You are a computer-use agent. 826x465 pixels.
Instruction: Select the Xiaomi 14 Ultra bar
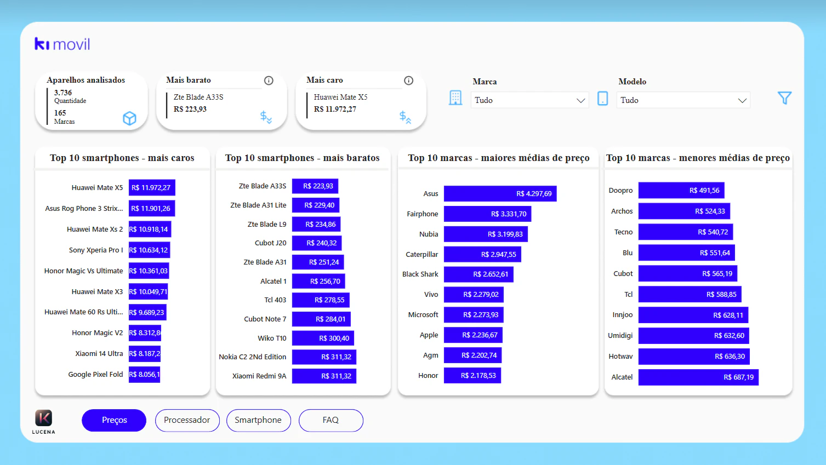click(145, 353)
